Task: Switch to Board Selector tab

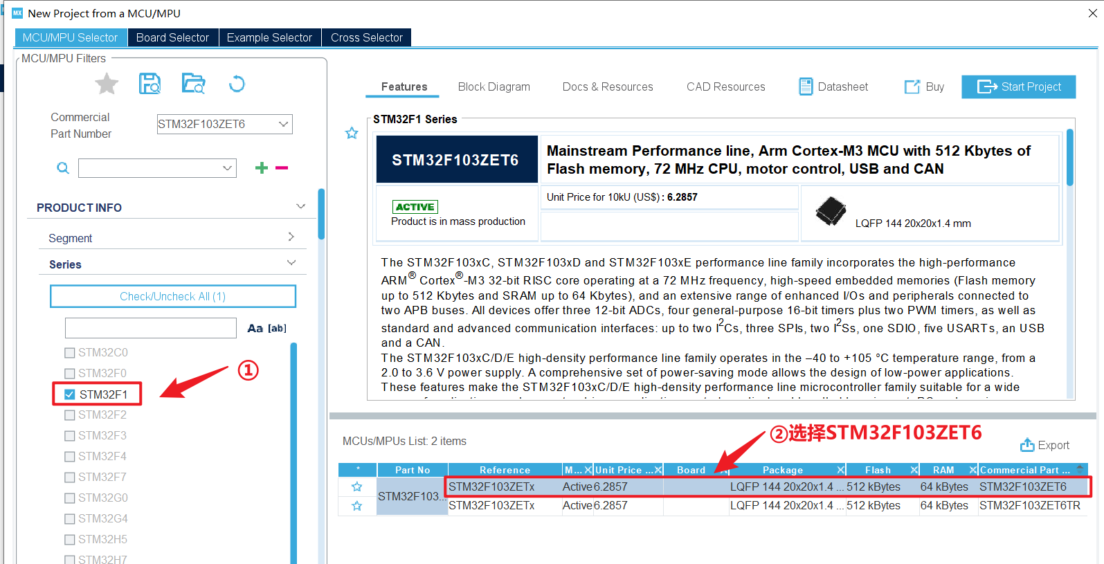Action: pyautogui.click(x=172, y=37)
